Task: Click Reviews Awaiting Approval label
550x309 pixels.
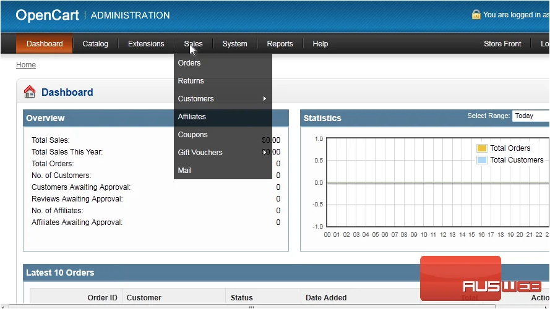Action: coord(77,199)
